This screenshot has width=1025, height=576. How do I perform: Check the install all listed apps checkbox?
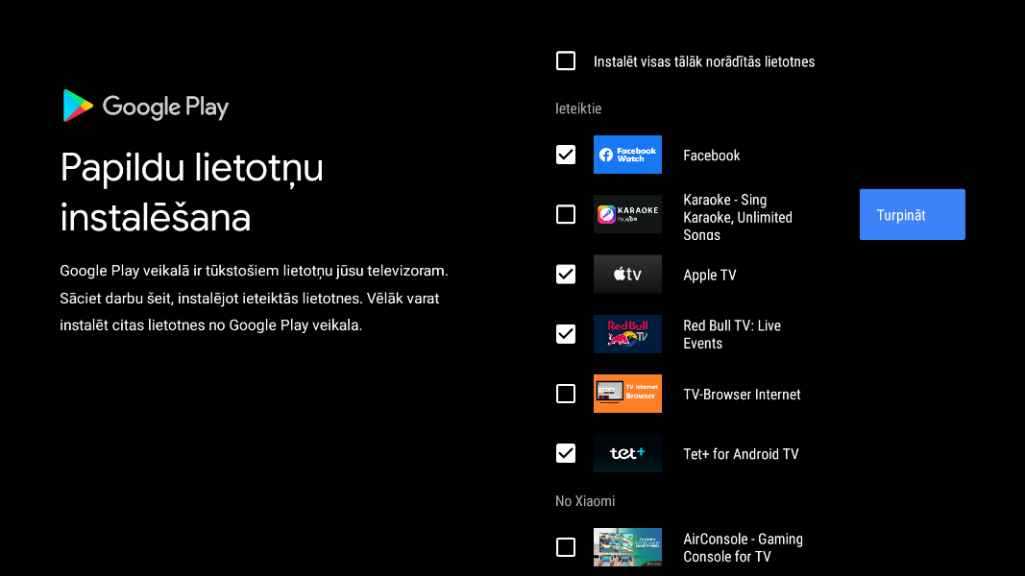(566, 60)
